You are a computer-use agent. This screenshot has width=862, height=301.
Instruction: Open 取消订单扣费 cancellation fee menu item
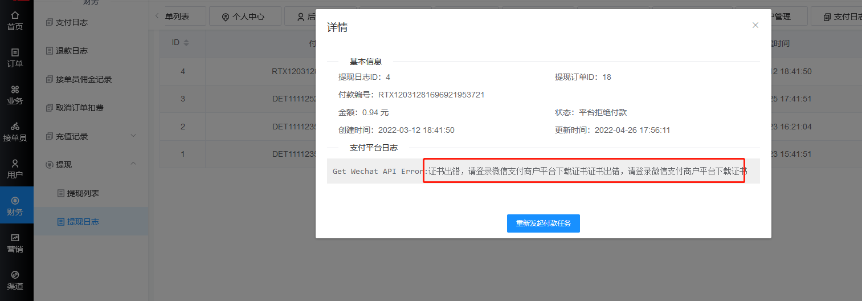pyautogui.click(x=91, y=108)
